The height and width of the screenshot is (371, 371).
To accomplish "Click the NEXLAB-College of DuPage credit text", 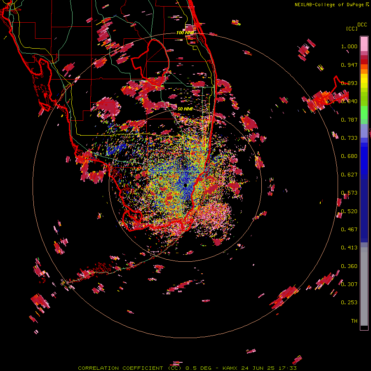I will 330,5.
